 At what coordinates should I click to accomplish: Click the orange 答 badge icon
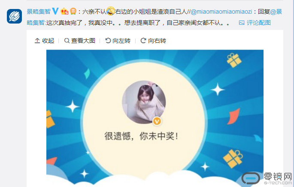(73, 11)
